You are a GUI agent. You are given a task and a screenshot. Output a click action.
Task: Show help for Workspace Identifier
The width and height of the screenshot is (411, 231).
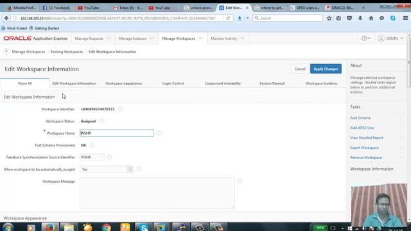click(121, 109)
